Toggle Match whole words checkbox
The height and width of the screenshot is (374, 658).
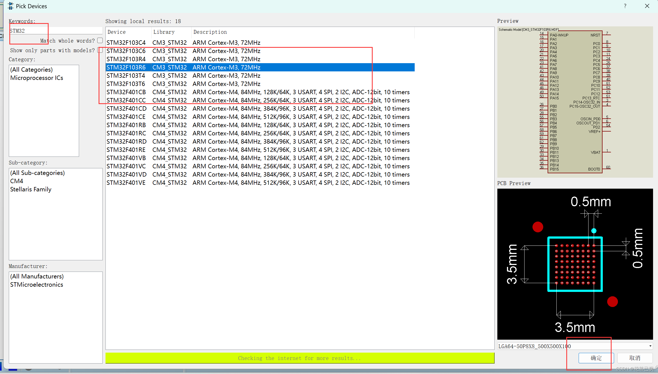coord(100,40)
